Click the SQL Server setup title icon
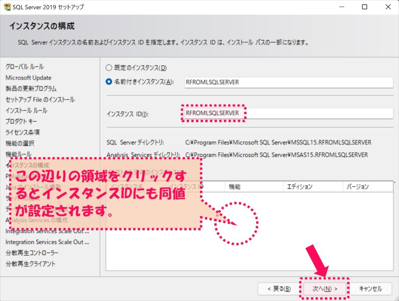The image size is (399, 301). tap(7, 7)
